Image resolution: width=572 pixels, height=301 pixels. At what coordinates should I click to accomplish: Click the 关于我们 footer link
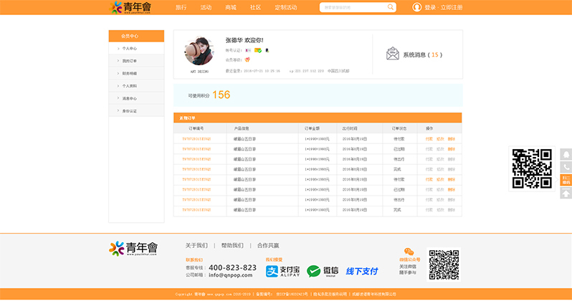pyautogui.click(x=196, y=245)
